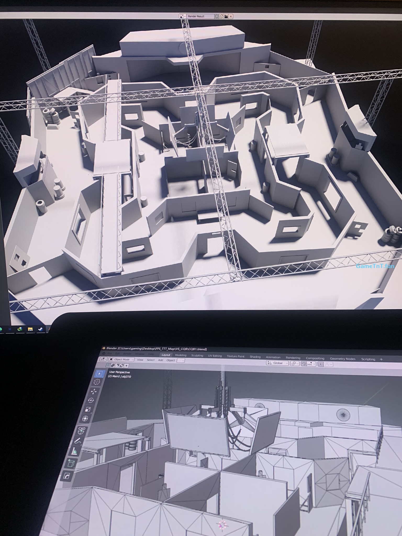
Task: Select the Move tool
Action: [x=94, y=391]
